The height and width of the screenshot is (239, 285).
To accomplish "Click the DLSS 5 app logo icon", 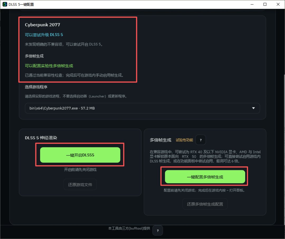I will click(x=5, y=4).
